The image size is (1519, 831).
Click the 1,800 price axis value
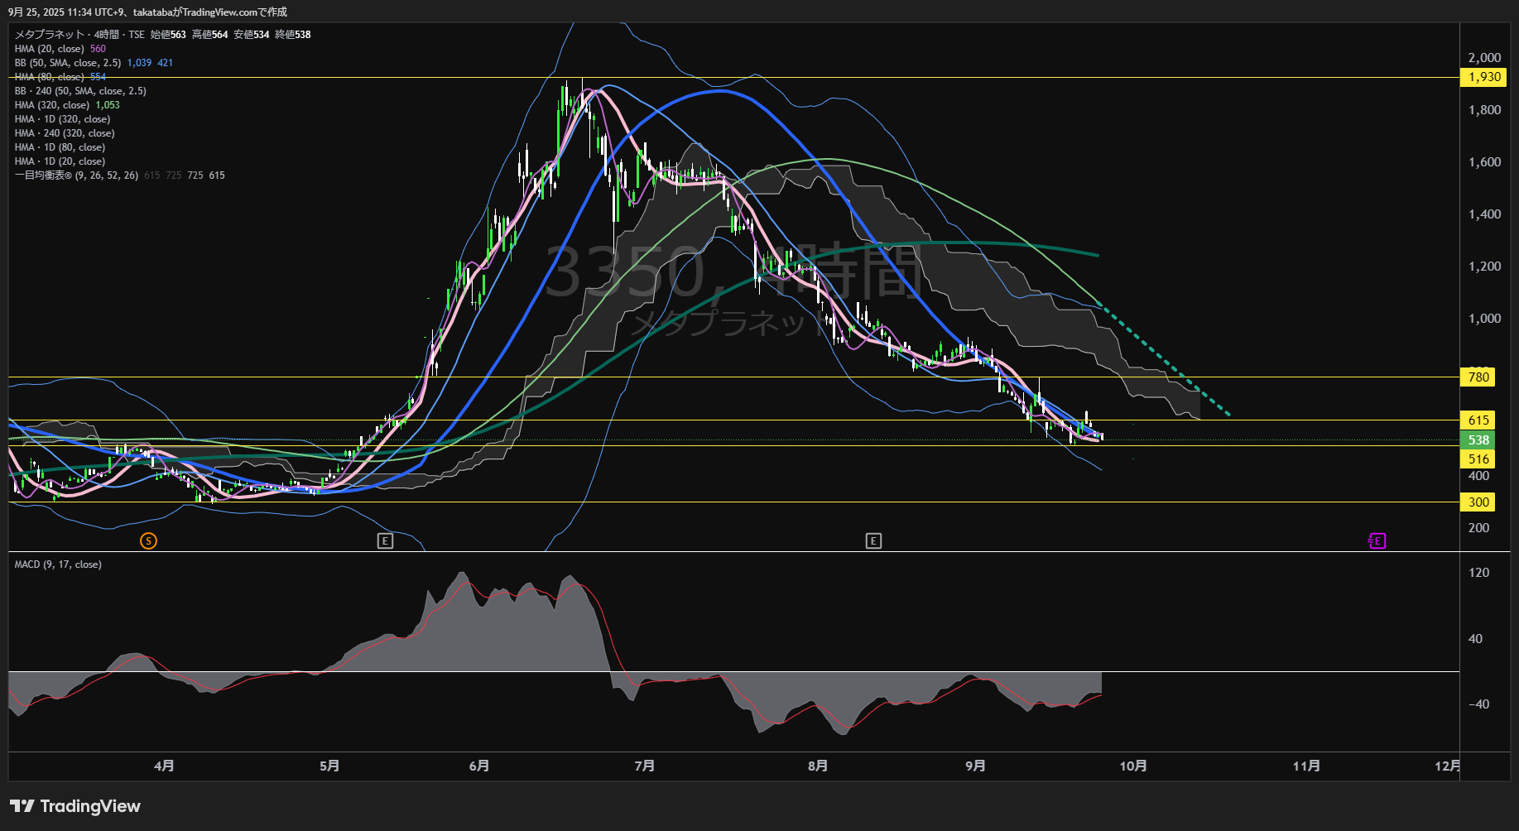click(1484, 110)
